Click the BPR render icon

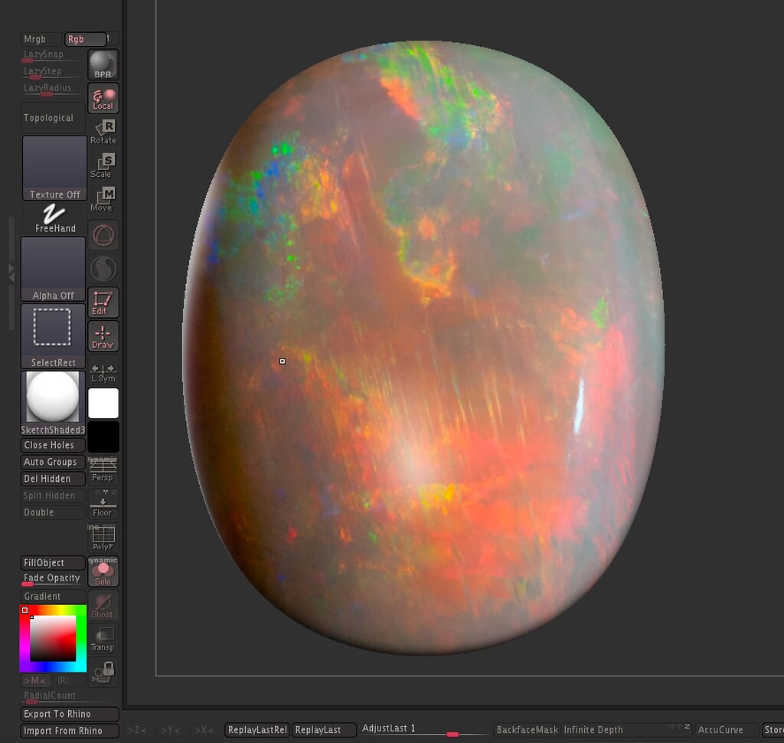[103, 64]
